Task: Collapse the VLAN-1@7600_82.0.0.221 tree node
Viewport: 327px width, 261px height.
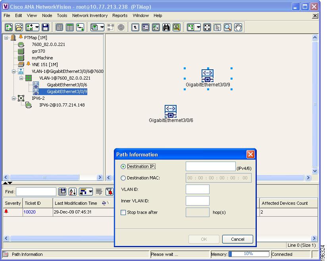Action: 21,78
